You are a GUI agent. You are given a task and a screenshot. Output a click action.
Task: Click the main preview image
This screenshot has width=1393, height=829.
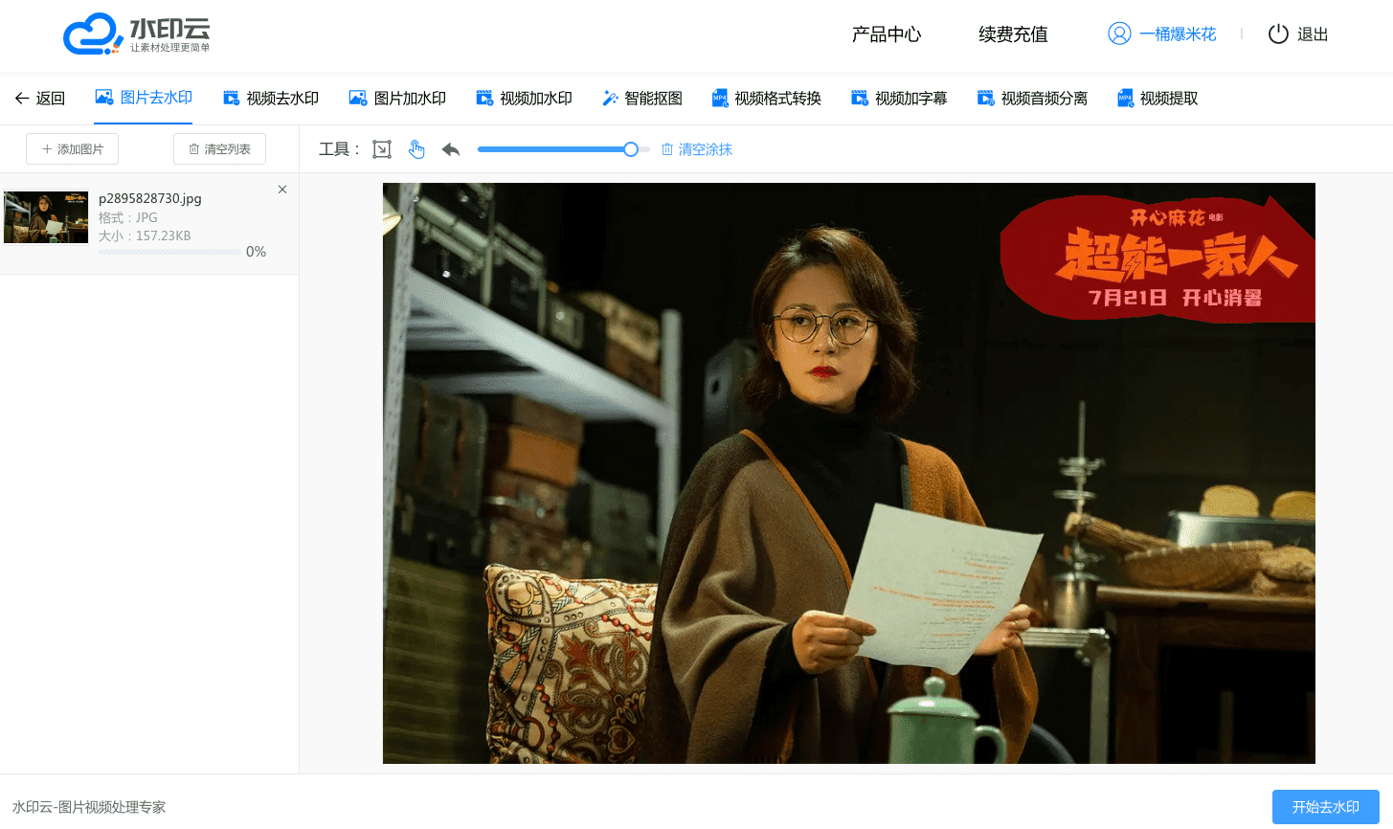(849, 473)
